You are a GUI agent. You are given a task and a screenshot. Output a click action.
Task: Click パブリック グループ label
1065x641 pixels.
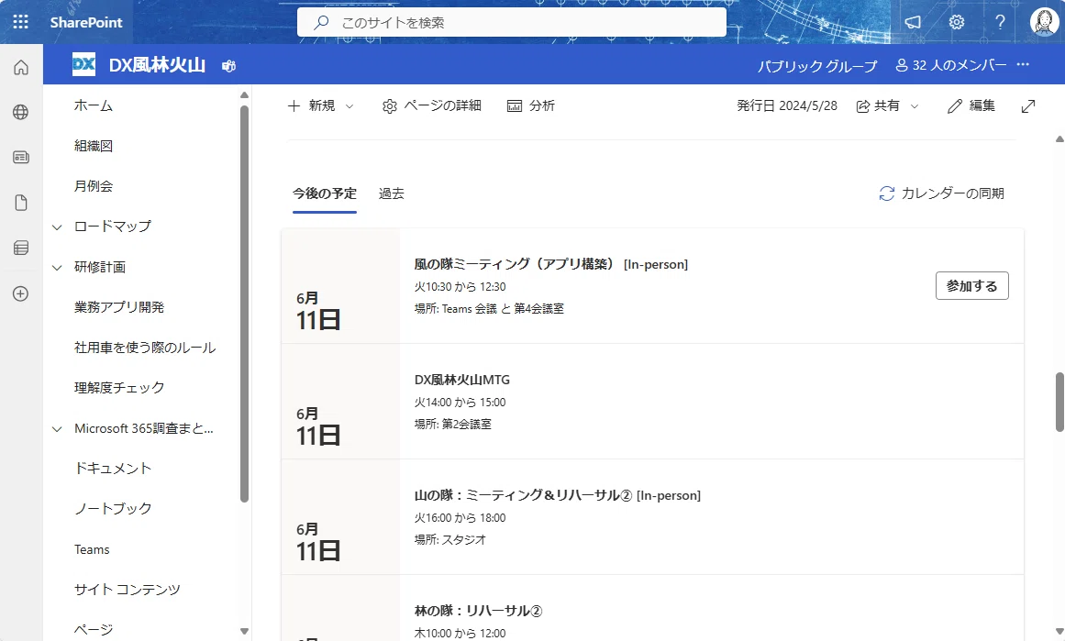pos(817,66)
